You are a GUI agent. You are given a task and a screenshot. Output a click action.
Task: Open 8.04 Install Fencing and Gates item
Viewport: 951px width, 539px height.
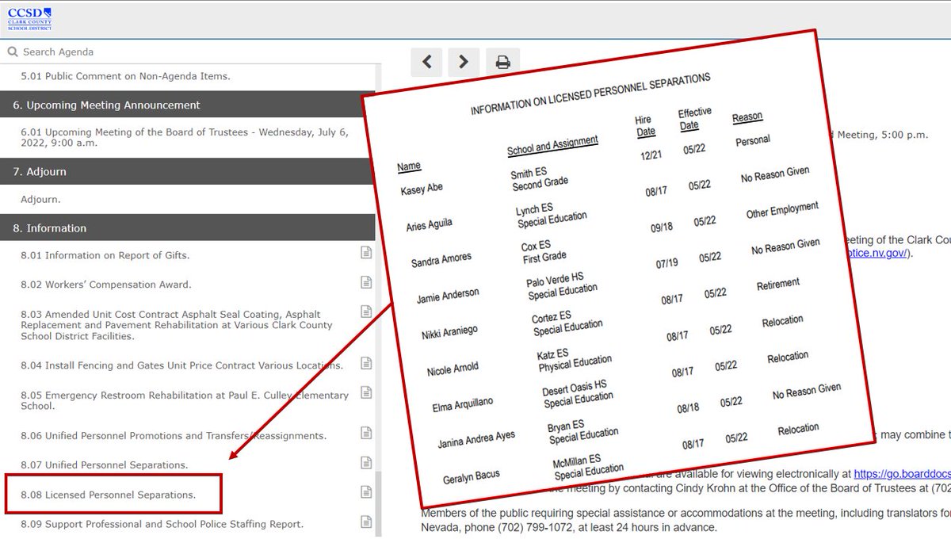pos(181,365)
